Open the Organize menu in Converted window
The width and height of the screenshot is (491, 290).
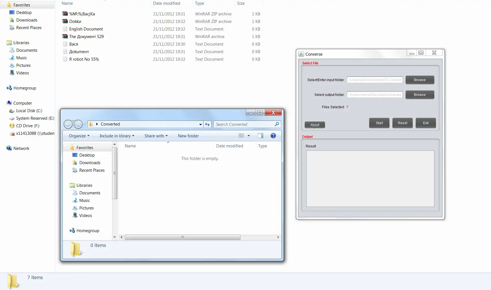pyautogui.click(x=79, y=136)
